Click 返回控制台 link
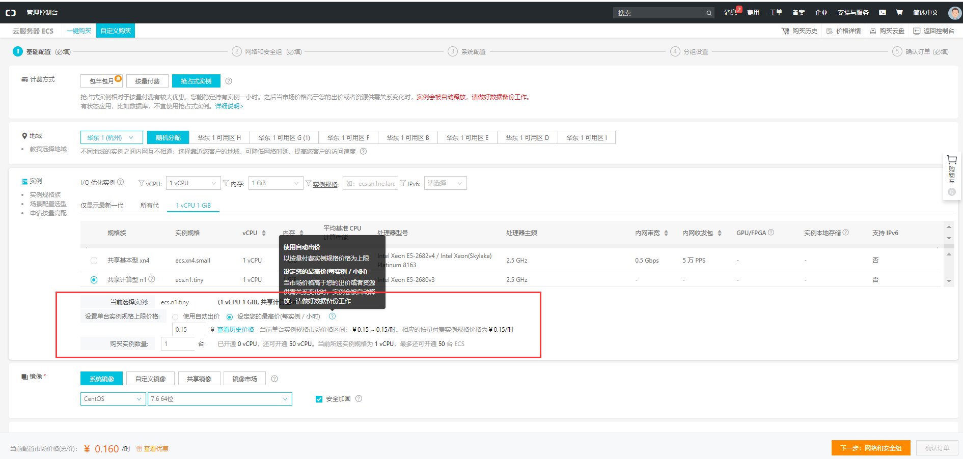This screenshot has height=459, width=963. [934, 31]
